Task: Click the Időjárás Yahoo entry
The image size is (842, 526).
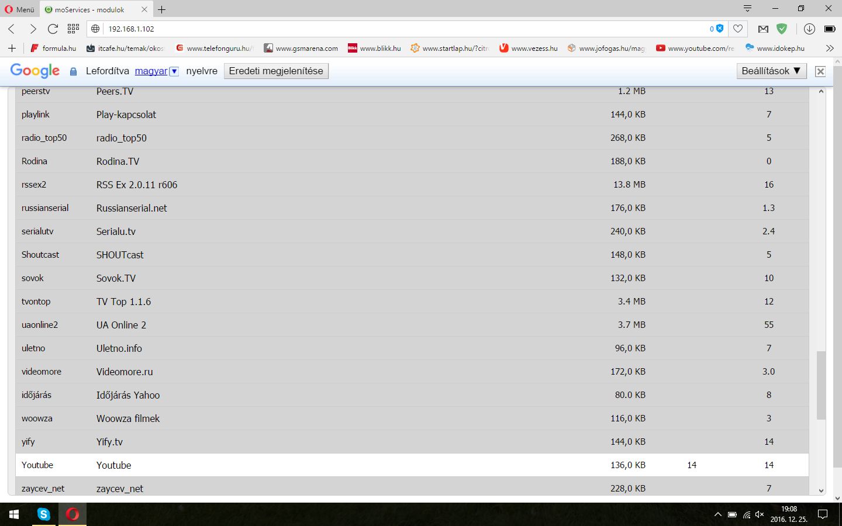Action: [x=128, y=395]
